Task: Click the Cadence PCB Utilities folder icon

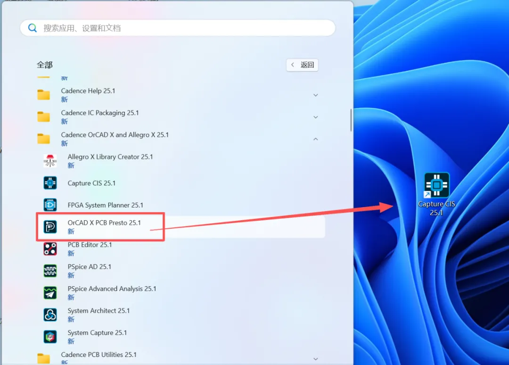Action: coord(43,358)
